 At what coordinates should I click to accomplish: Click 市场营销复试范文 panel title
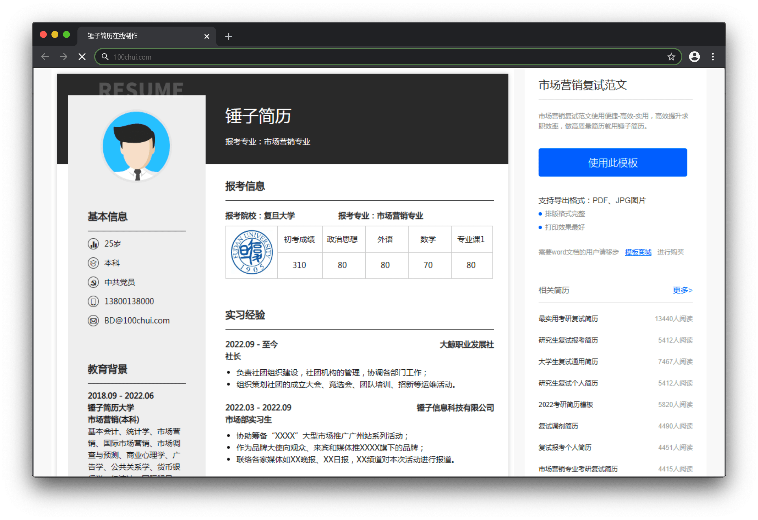click(x=583, y=85)
